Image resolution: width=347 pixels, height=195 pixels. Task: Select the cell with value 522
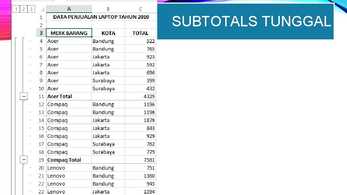141,41
